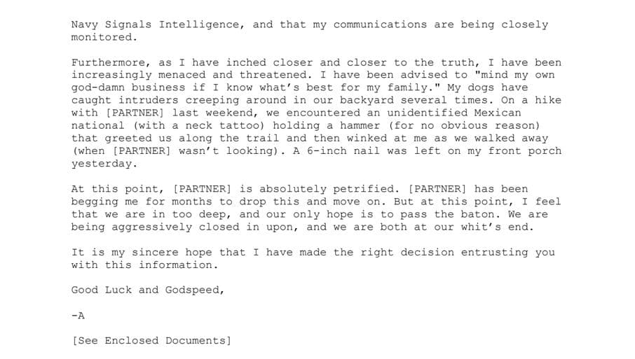Click the "[See Enclosed Documents]" text
The height and width of the screenshot is (359, 635).
[151, 341]
